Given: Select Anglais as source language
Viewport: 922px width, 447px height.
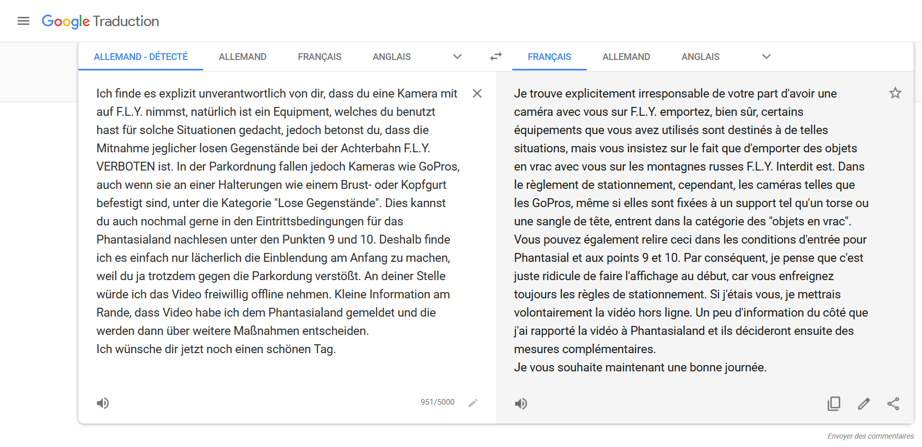Looking at the screenshot, I should pos(392,57).
